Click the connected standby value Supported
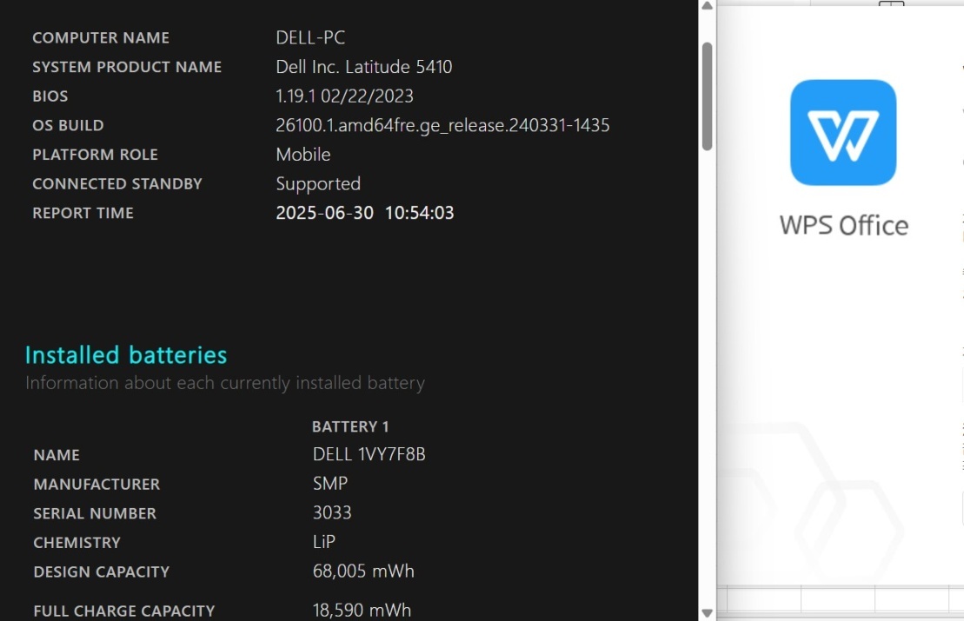This screenshot has height=621, width=964. [x=318, y=183]
